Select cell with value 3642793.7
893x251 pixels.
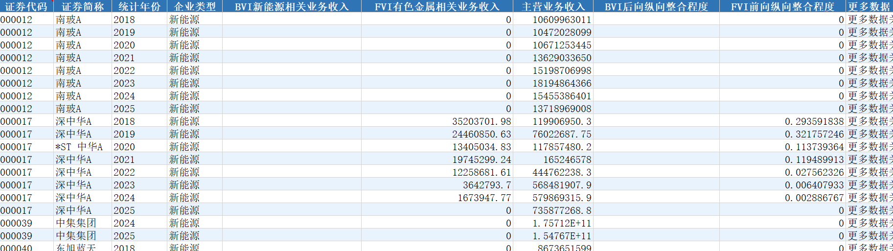click(x=437, y=185)
